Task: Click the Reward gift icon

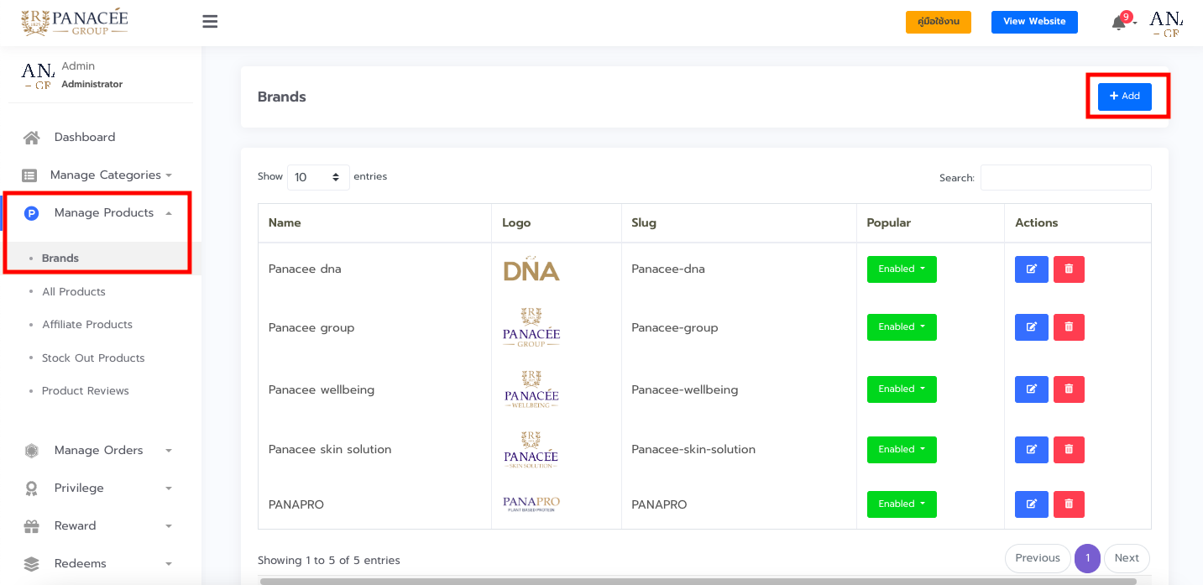Action: tap(31, 526)
